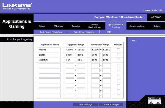Viewport: 165px width, 108px height.
Task: Switch to the Security tab
Action: pos(76,26)
